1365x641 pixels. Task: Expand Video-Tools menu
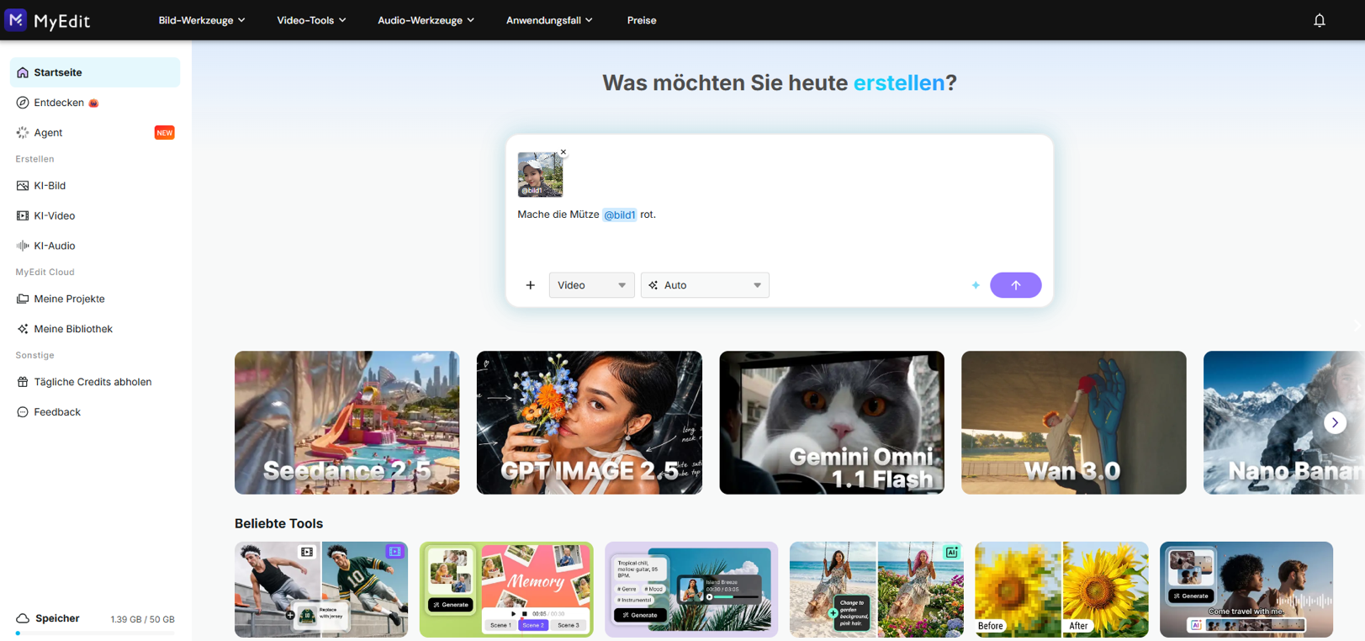click(x=311, y=20)
